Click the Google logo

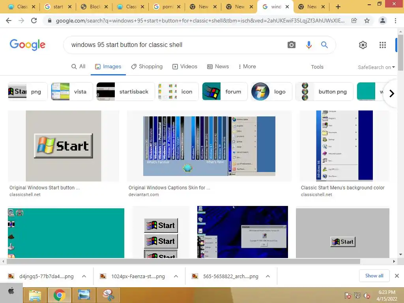tap(28, 45)
